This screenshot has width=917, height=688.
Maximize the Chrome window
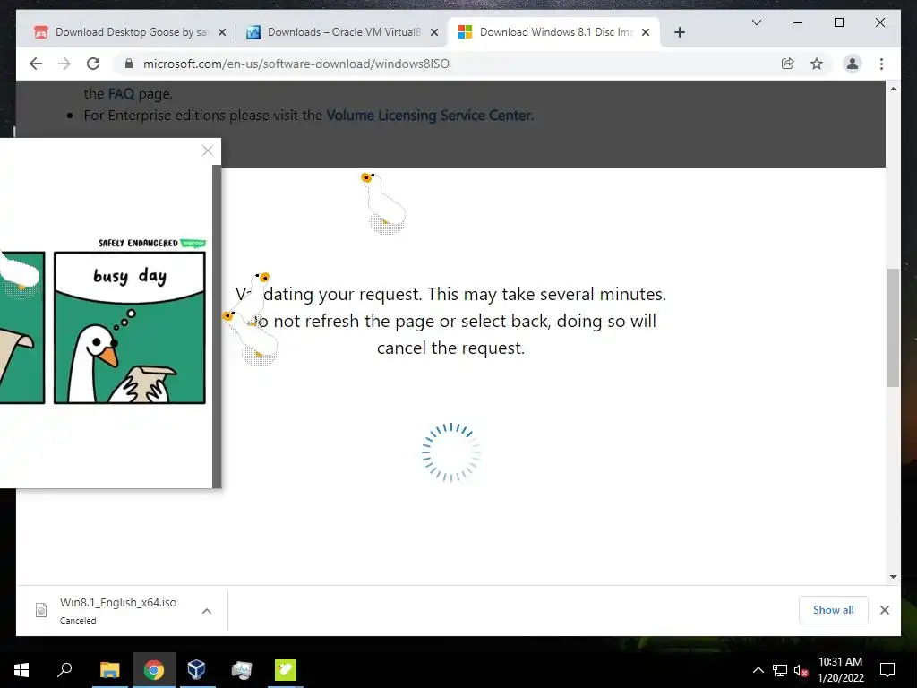838,22
